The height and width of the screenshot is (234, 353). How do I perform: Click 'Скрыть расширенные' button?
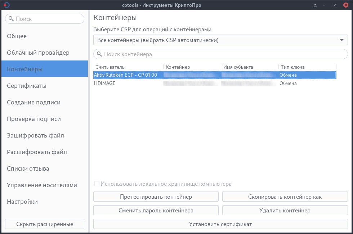(x=45, y=224)
